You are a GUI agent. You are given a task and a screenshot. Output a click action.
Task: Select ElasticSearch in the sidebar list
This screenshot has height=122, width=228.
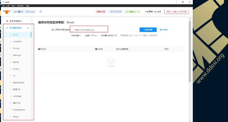pos(18,82)
